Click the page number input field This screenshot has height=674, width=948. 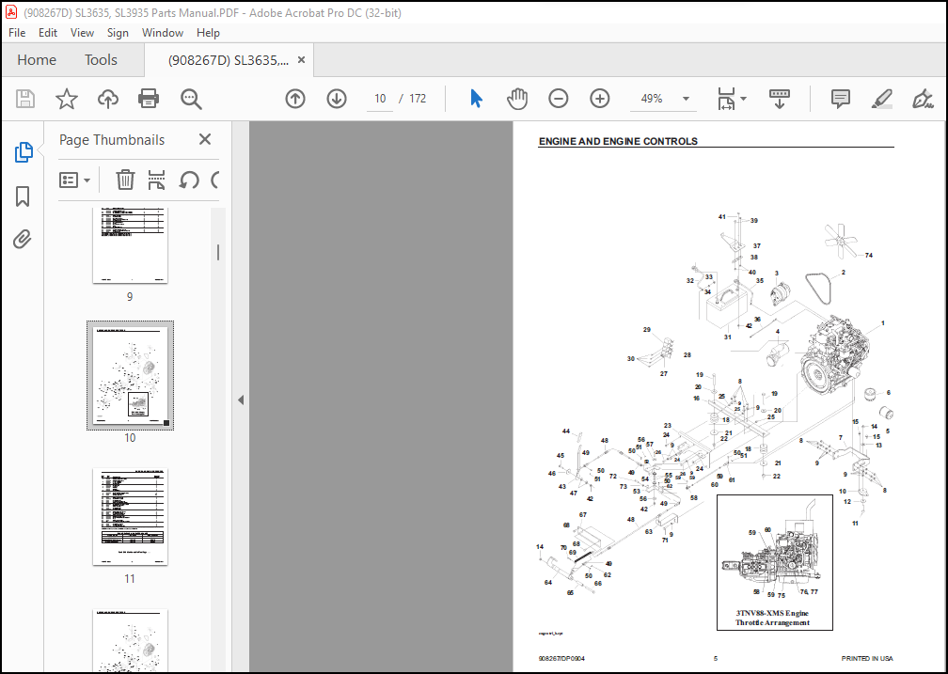click(380, 99)
